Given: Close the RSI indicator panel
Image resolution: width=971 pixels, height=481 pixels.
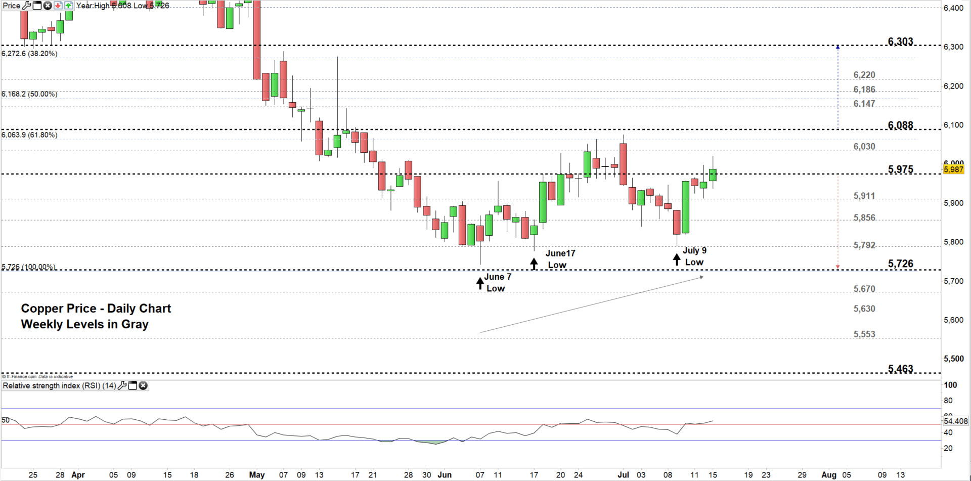Looking at the screenshot, I should pyautogui.click(x=143, y=386).
